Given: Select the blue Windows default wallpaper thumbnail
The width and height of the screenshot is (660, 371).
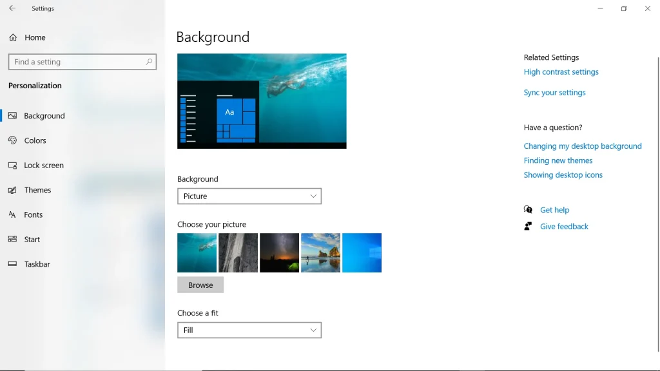Looking at the screenshot, I should 362,252.
